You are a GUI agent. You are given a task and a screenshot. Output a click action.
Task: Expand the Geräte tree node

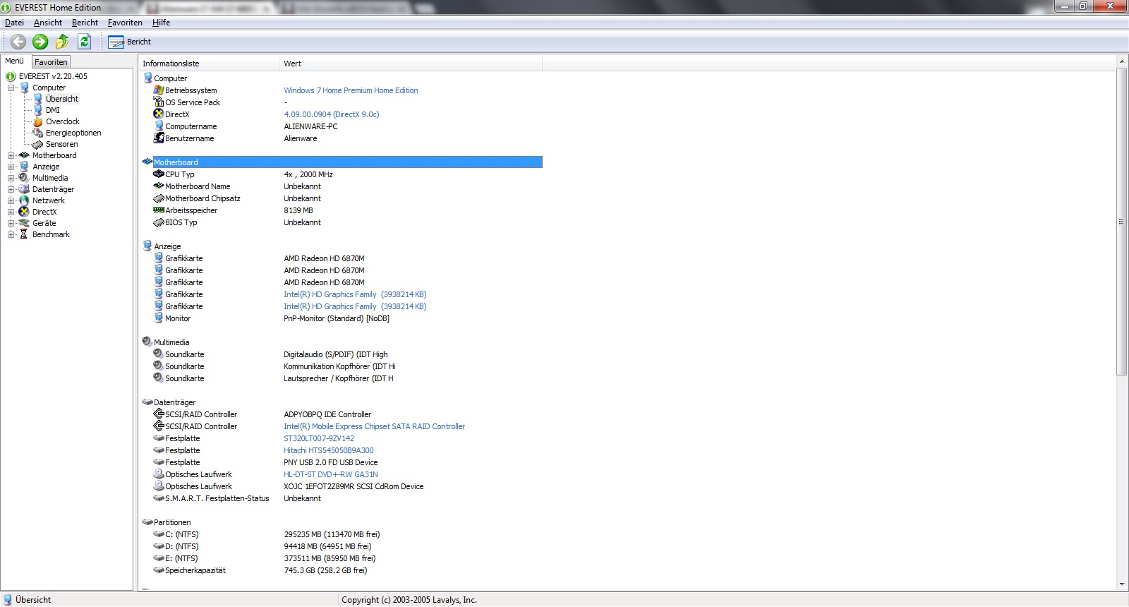[11, 224]
